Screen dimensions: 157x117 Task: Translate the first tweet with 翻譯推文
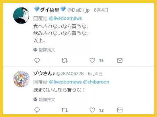(44, 50)
